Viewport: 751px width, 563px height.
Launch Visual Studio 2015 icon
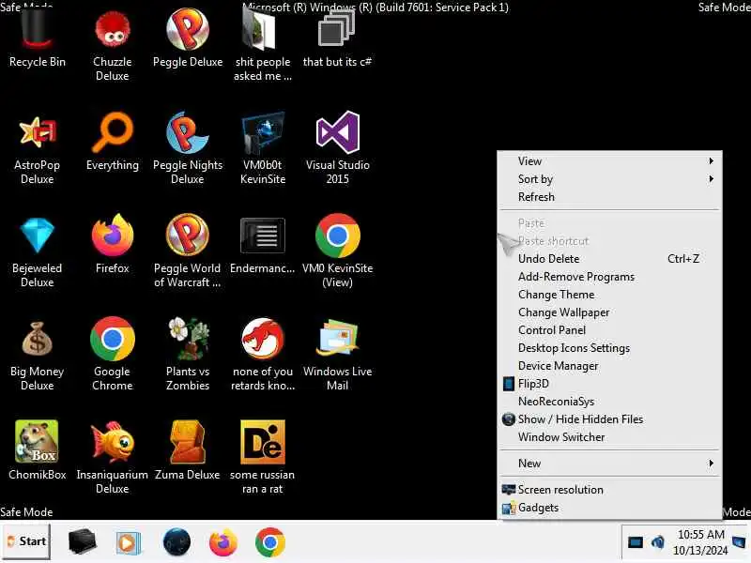337,147
